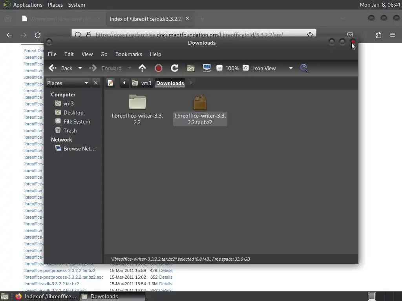The image size is (402, 301).
Task: Click the 100% zoom level label
Action: click(232, 68)
